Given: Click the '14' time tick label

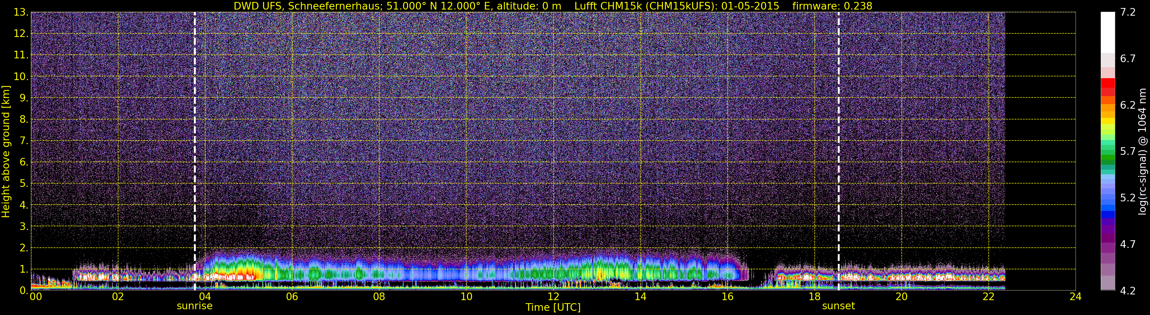Looking at the screenshot, I should (x=640, y=297).
